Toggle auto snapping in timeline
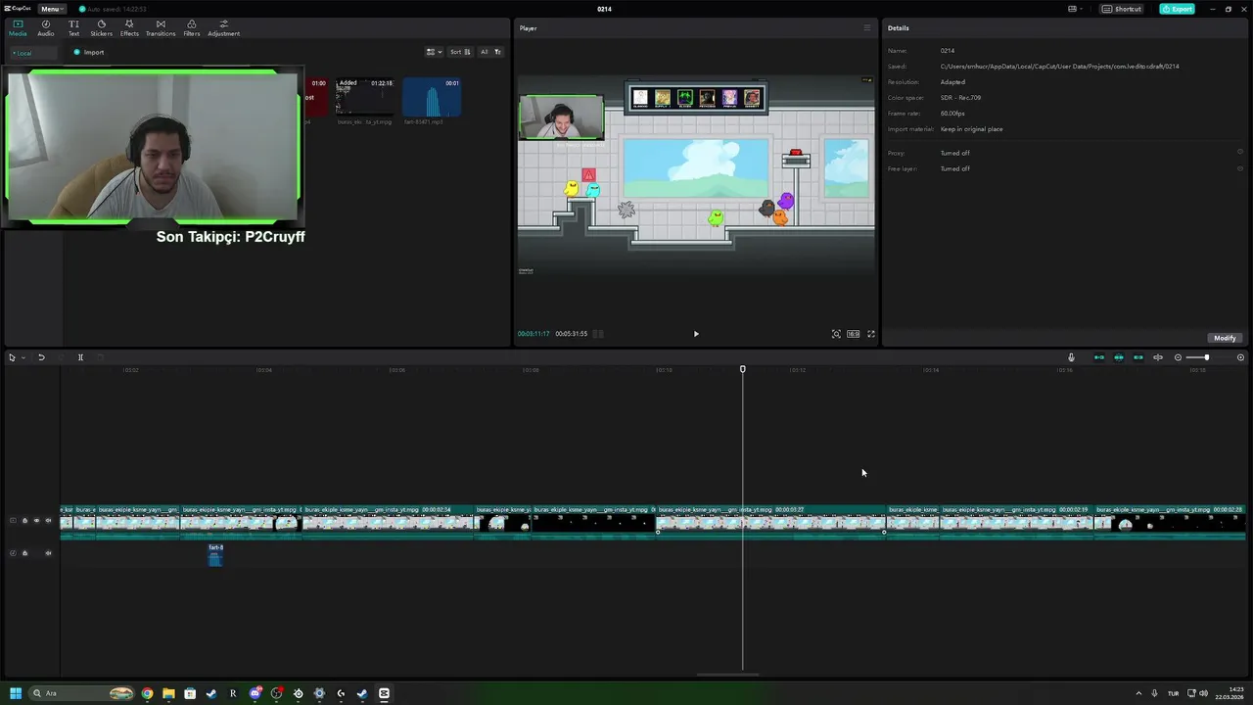 tap(1119, 357)
